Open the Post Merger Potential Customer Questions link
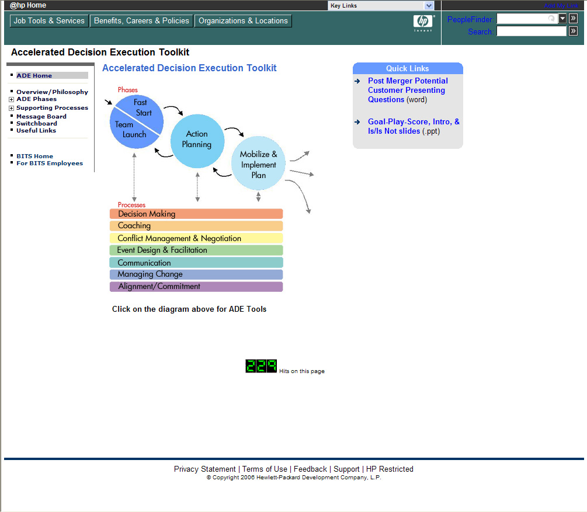Viewport: 587px width, 512px height. 407,90
